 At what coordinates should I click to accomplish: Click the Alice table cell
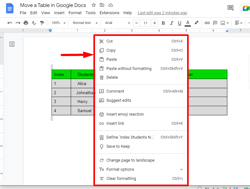pos(82,83)
